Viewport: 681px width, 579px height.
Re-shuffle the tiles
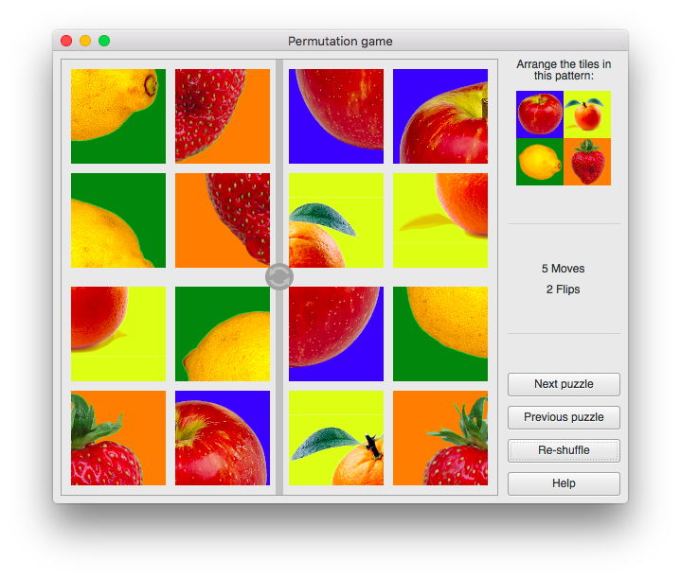[x=564, y=450]
